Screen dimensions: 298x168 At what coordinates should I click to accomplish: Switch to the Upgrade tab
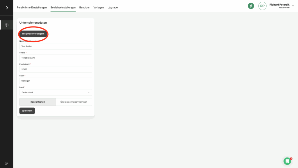[x=113, y=8]
